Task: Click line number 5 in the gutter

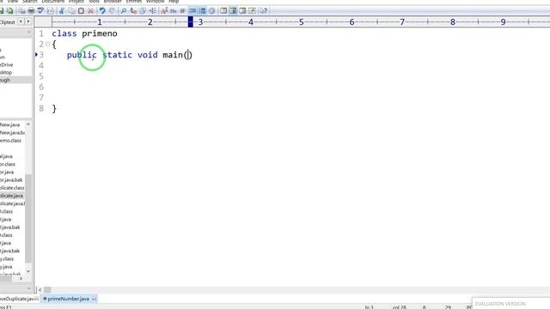Action: [x=41, y=76]
